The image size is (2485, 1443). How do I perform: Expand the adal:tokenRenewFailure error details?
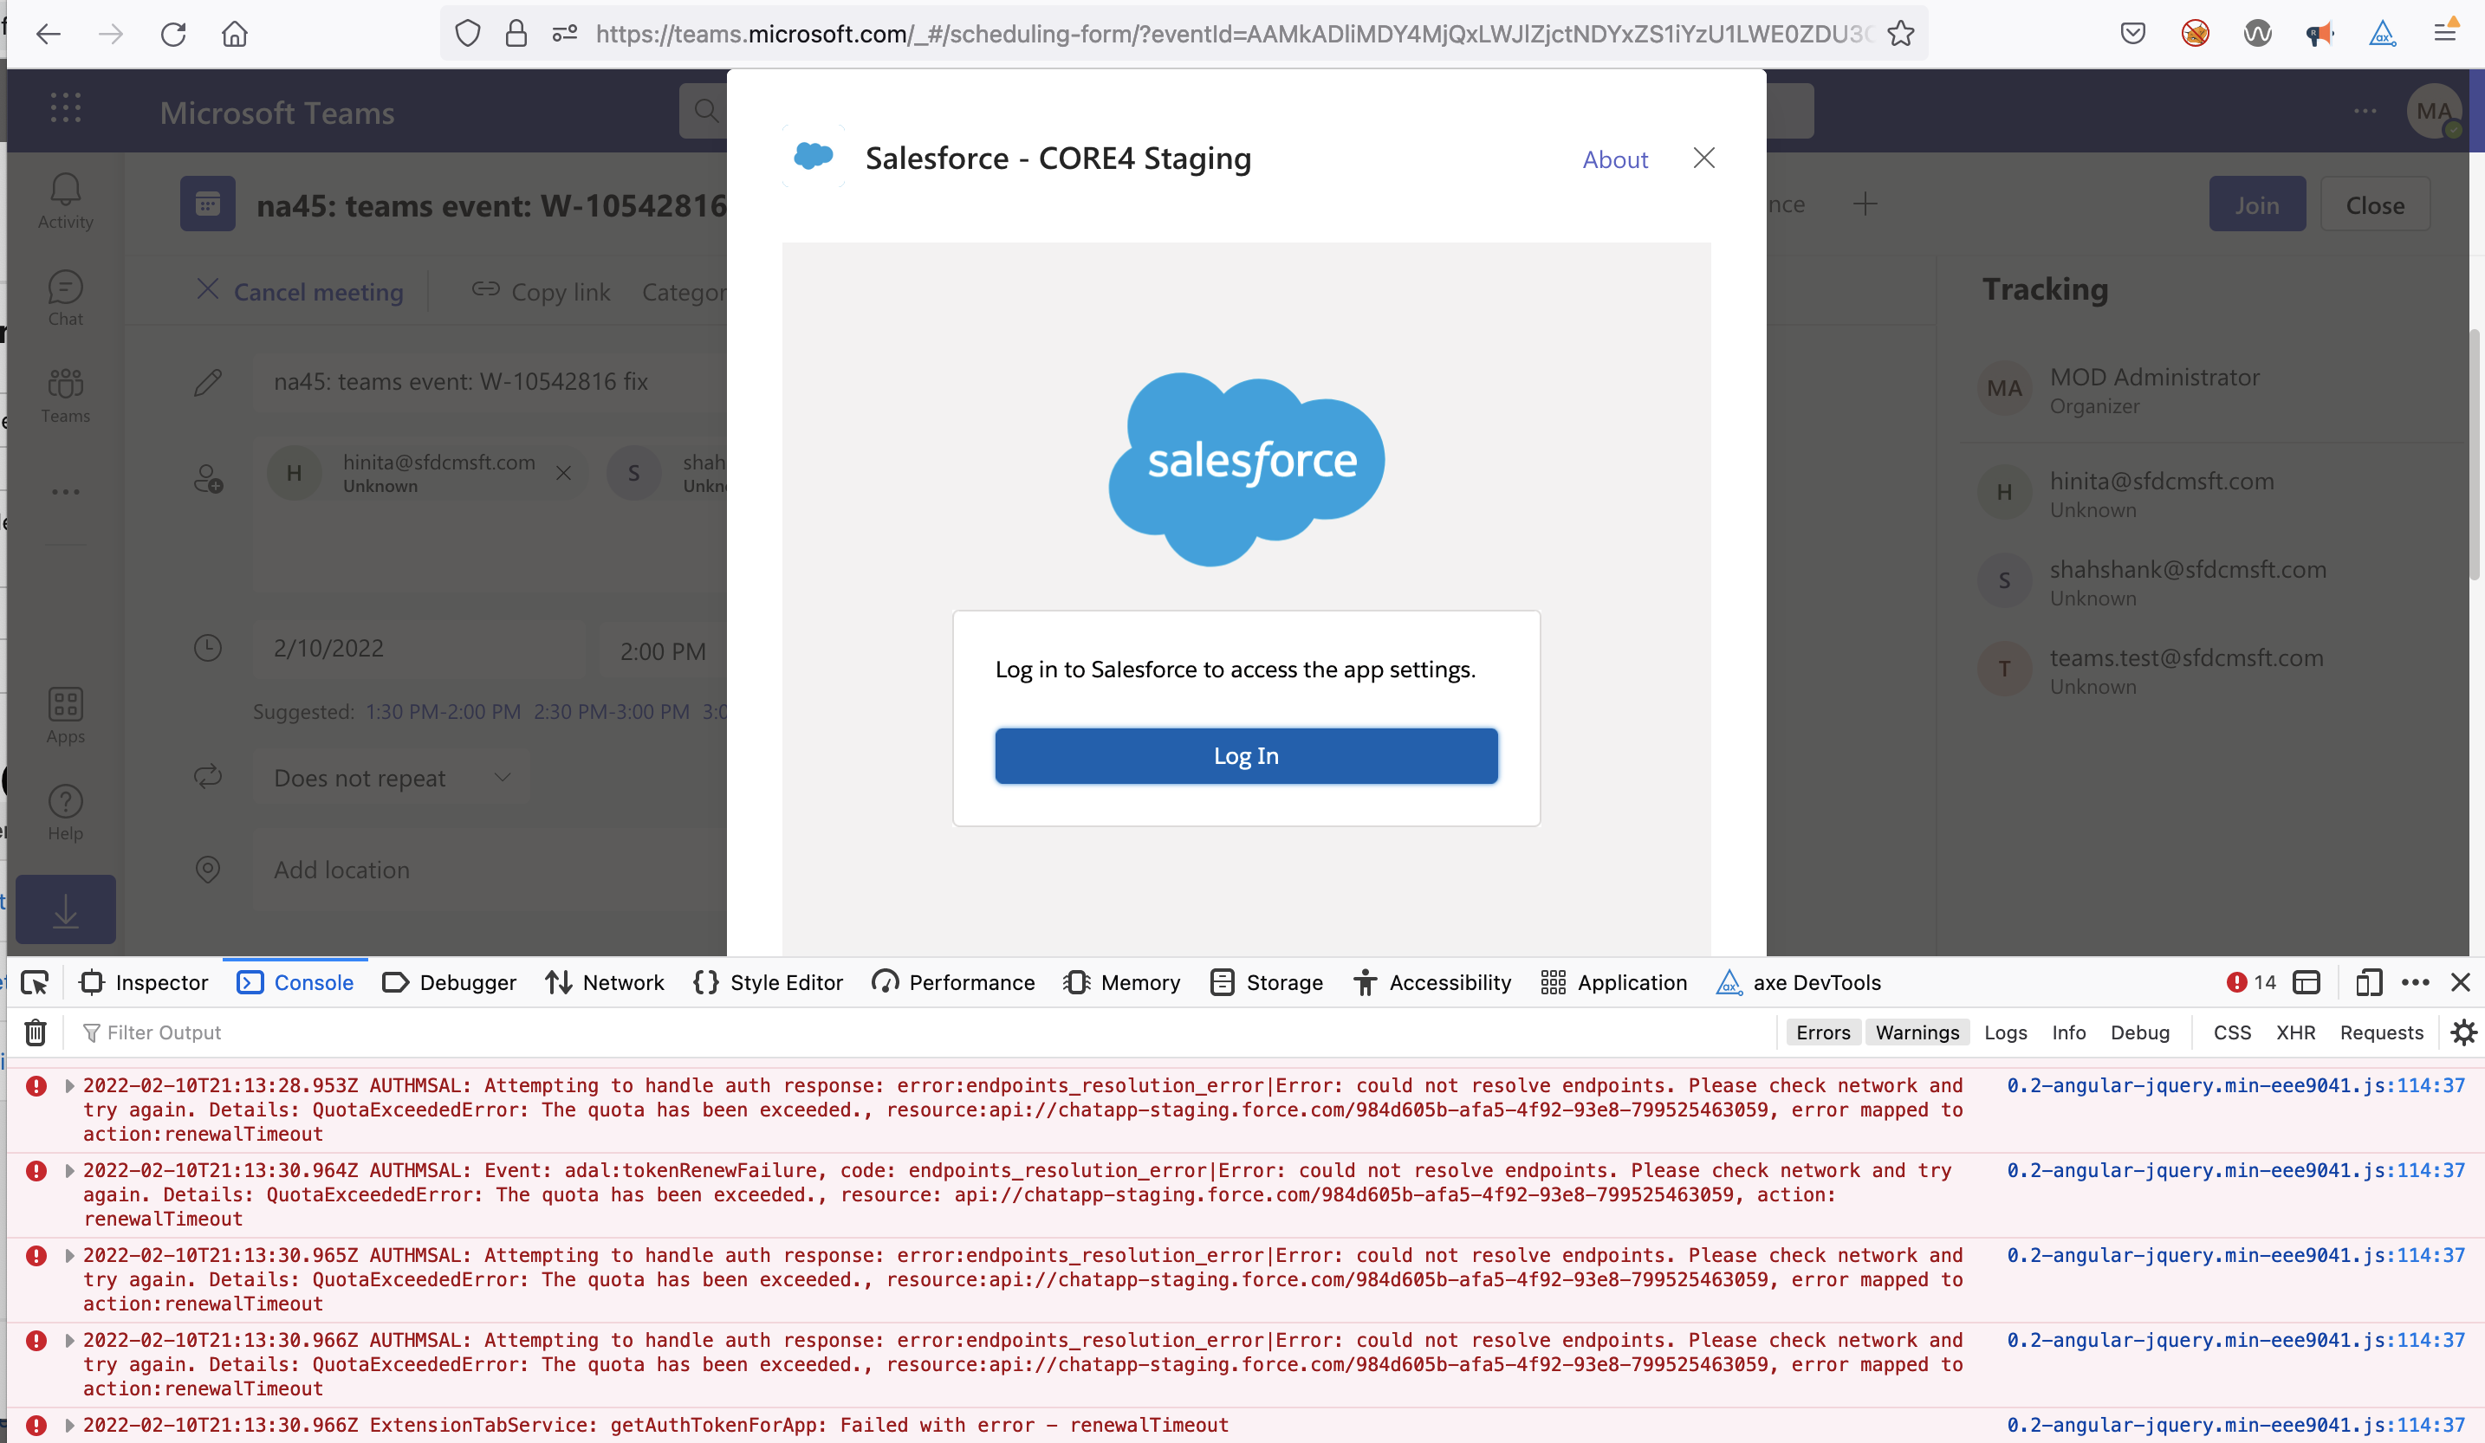point(69,1171)
